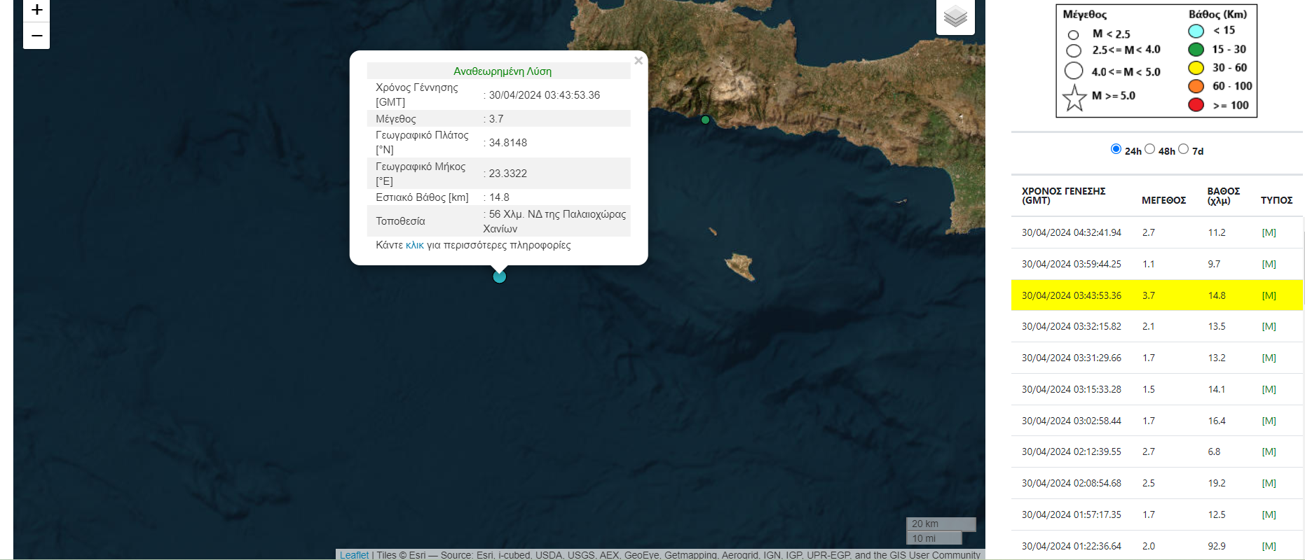Open [M] type link for 04:32:41.94 event

pos(1269,232)
